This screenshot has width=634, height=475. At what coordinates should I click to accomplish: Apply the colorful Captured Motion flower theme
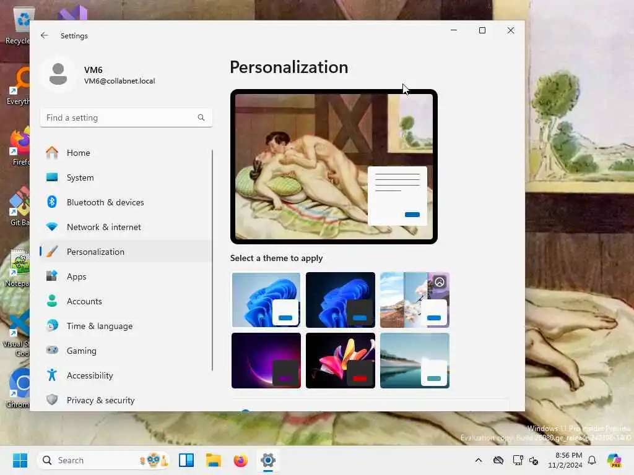click(341, 361)
